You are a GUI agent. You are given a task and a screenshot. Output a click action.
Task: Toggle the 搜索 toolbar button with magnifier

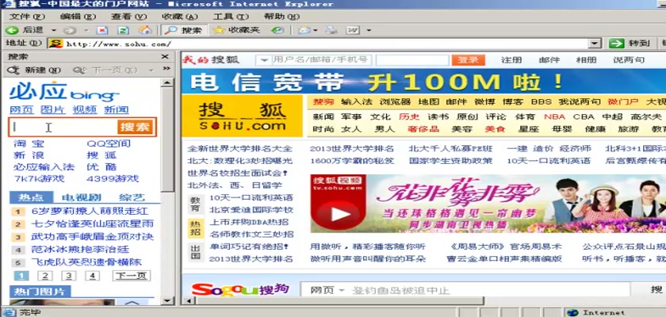[183, 30]
